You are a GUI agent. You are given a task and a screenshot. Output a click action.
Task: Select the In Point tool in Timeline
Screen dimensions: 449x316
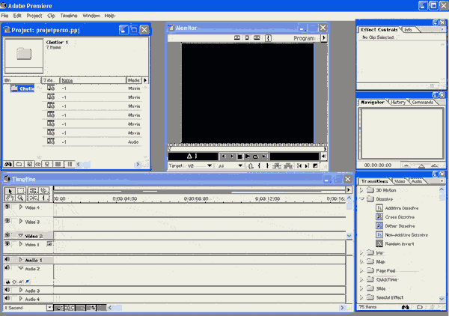(x=44, y=198)
